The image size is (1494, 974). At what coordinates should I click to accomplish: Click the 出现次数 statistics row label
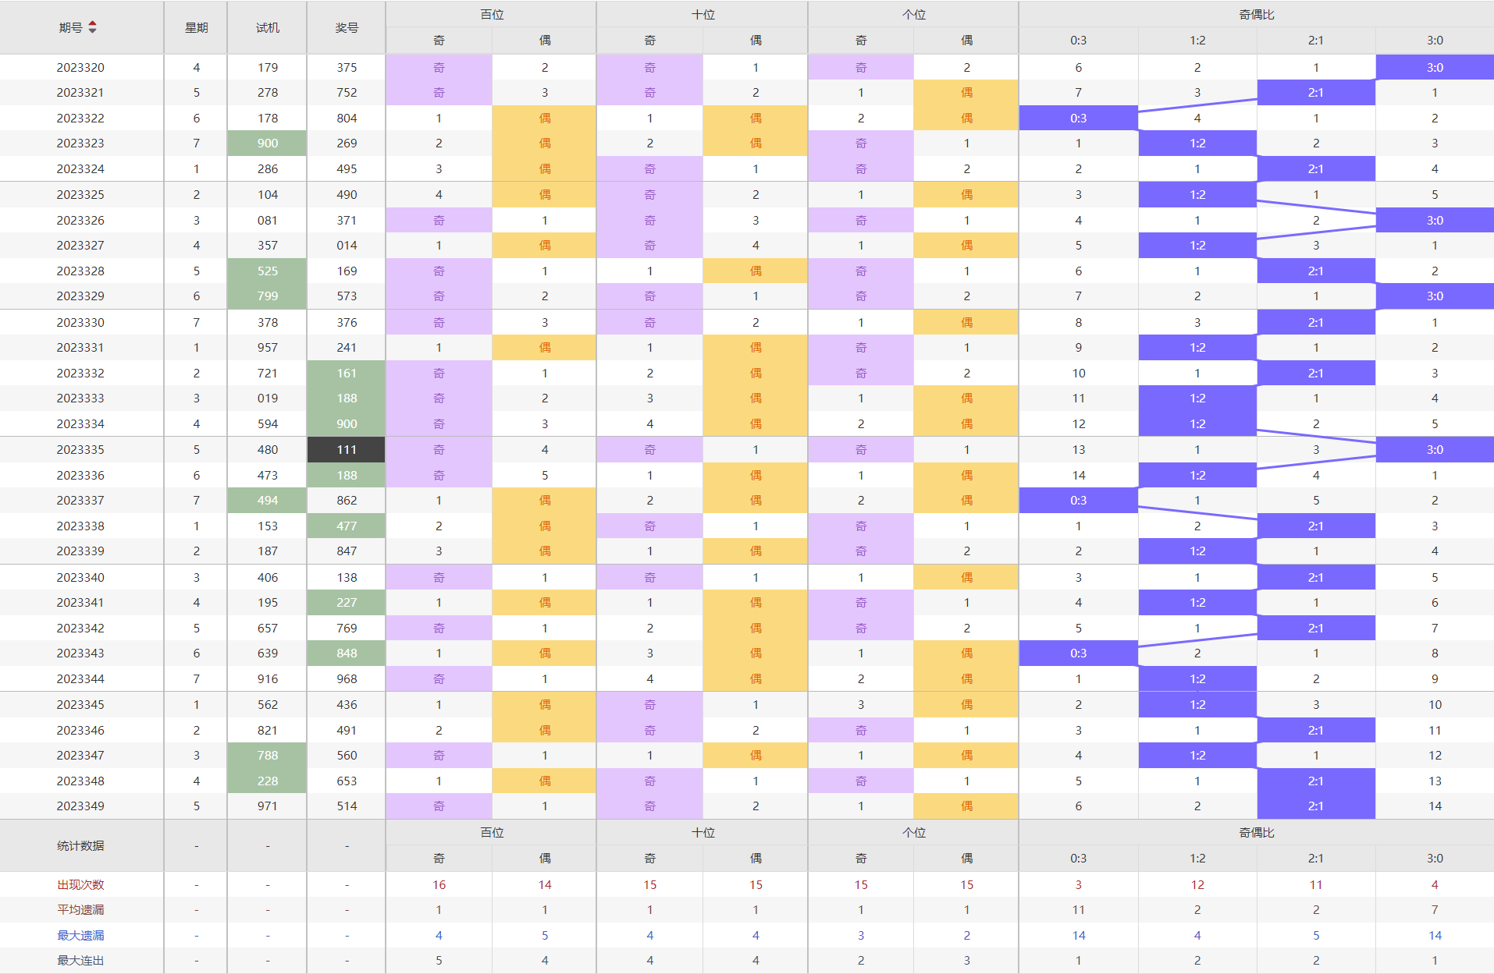point(80,885)
